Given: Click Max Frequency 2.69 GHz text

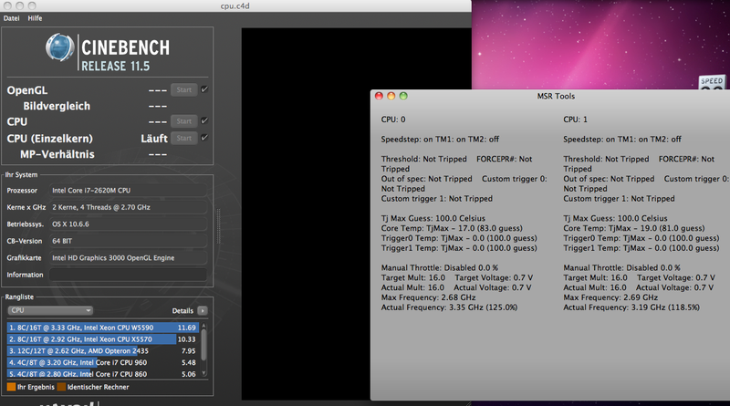Looking at the screenshot, I should click(x=610, y=297).
